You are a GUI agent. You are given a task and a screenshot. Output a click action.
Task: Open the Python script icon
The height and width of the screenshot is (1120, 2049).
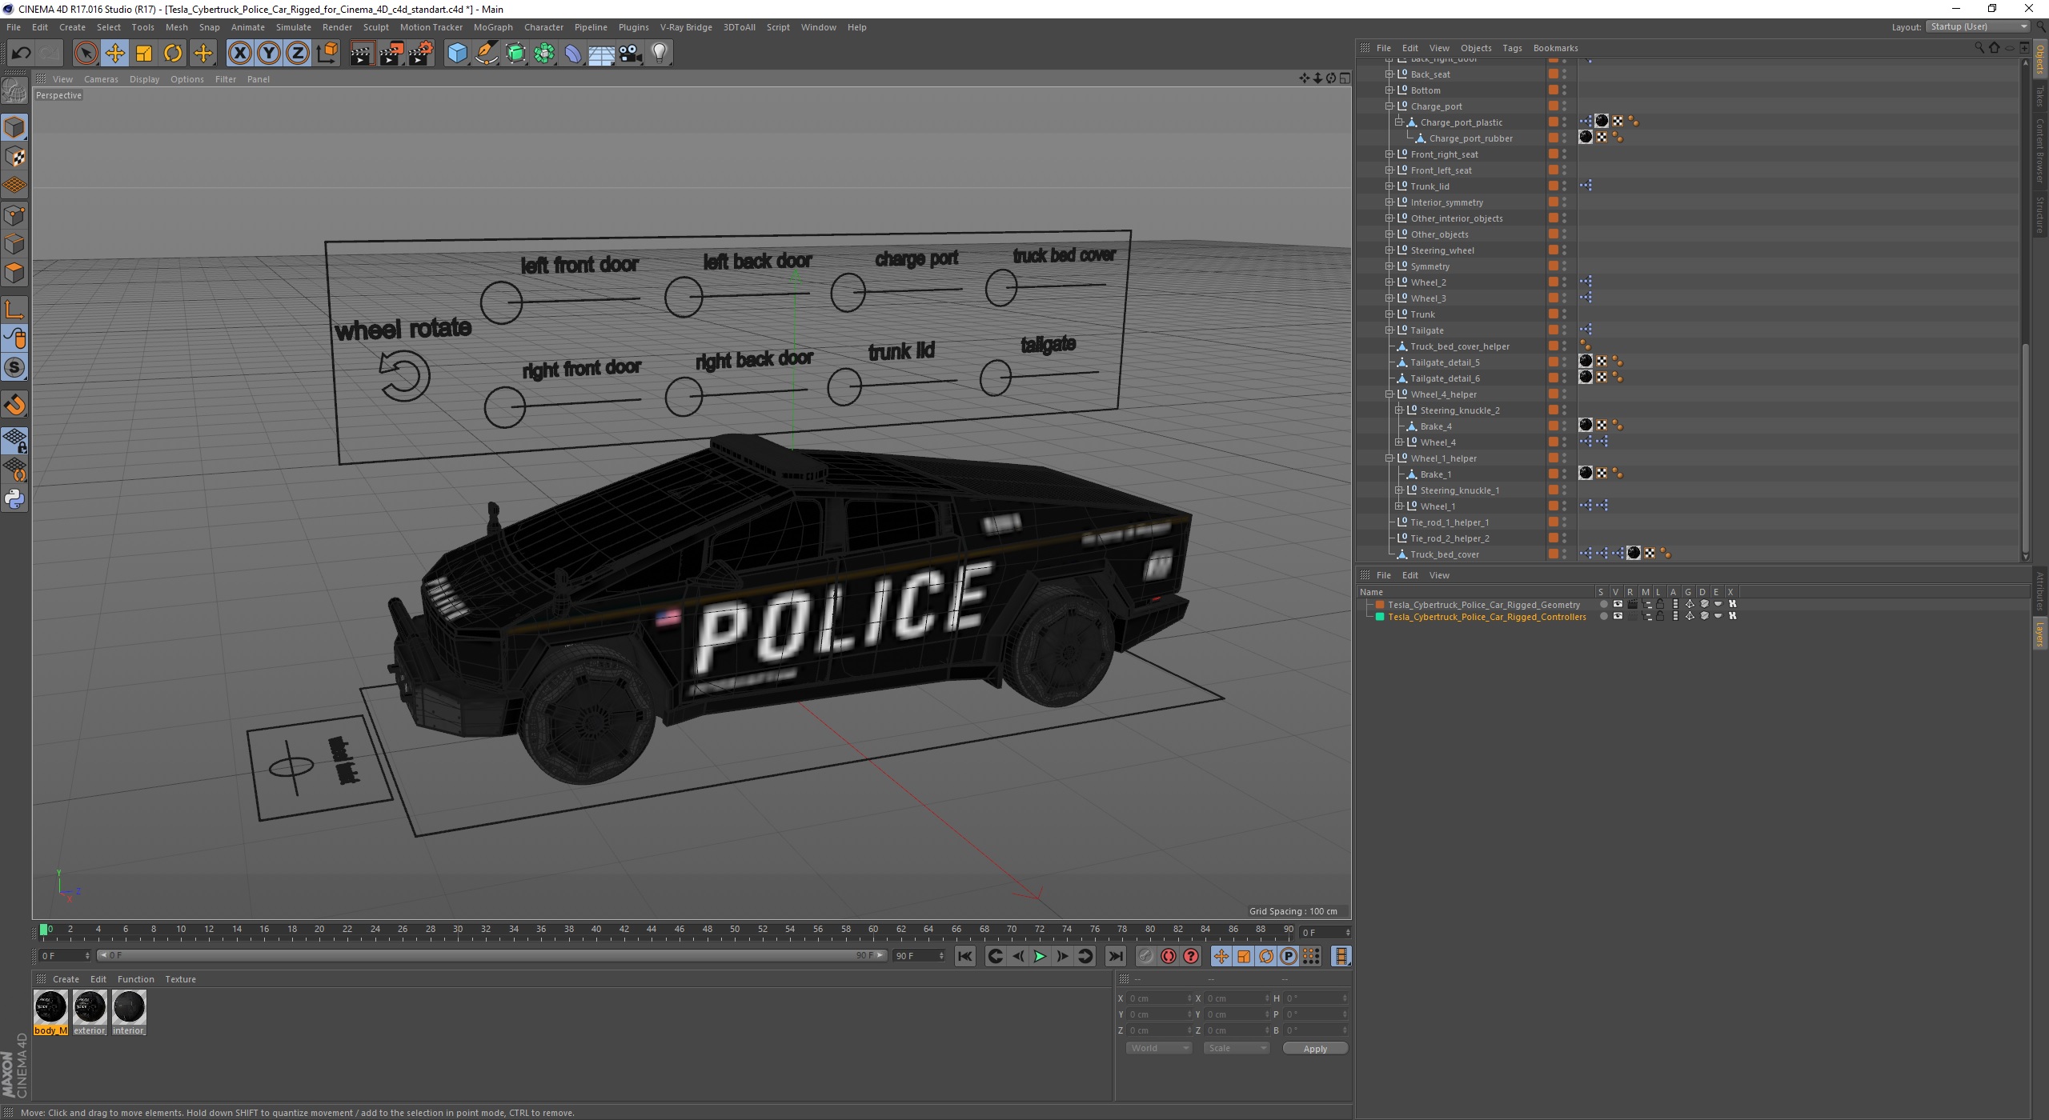(14, 499)
